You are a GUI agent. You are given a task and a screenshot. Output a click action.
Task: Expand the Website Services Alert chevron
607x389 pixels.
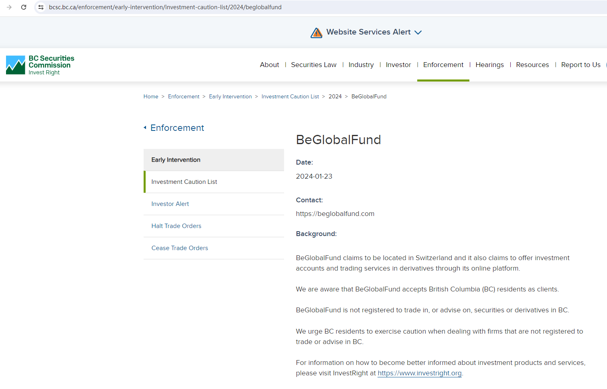[x=418, y=33]
